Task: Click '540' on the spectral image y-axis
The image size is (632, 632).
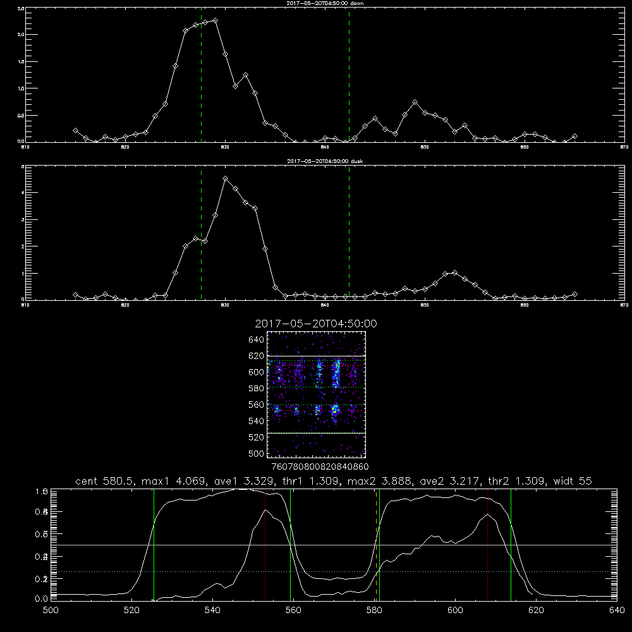Action: click(x=256, y=421)
